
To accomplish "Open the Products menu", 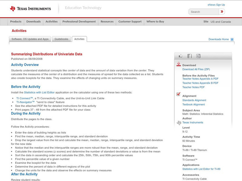I will [x=16, y=21].
